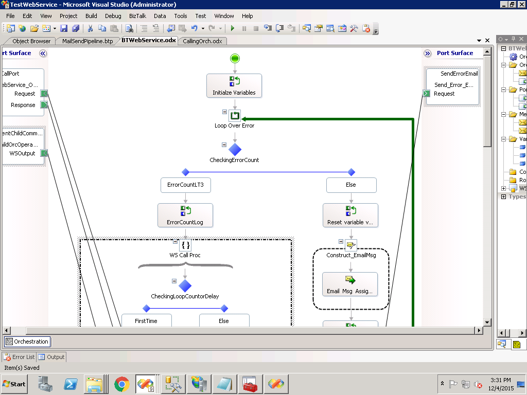This screenshot has width=527, height=395.
Task: Click the Step Into debug icon
Action: (268, 29)
